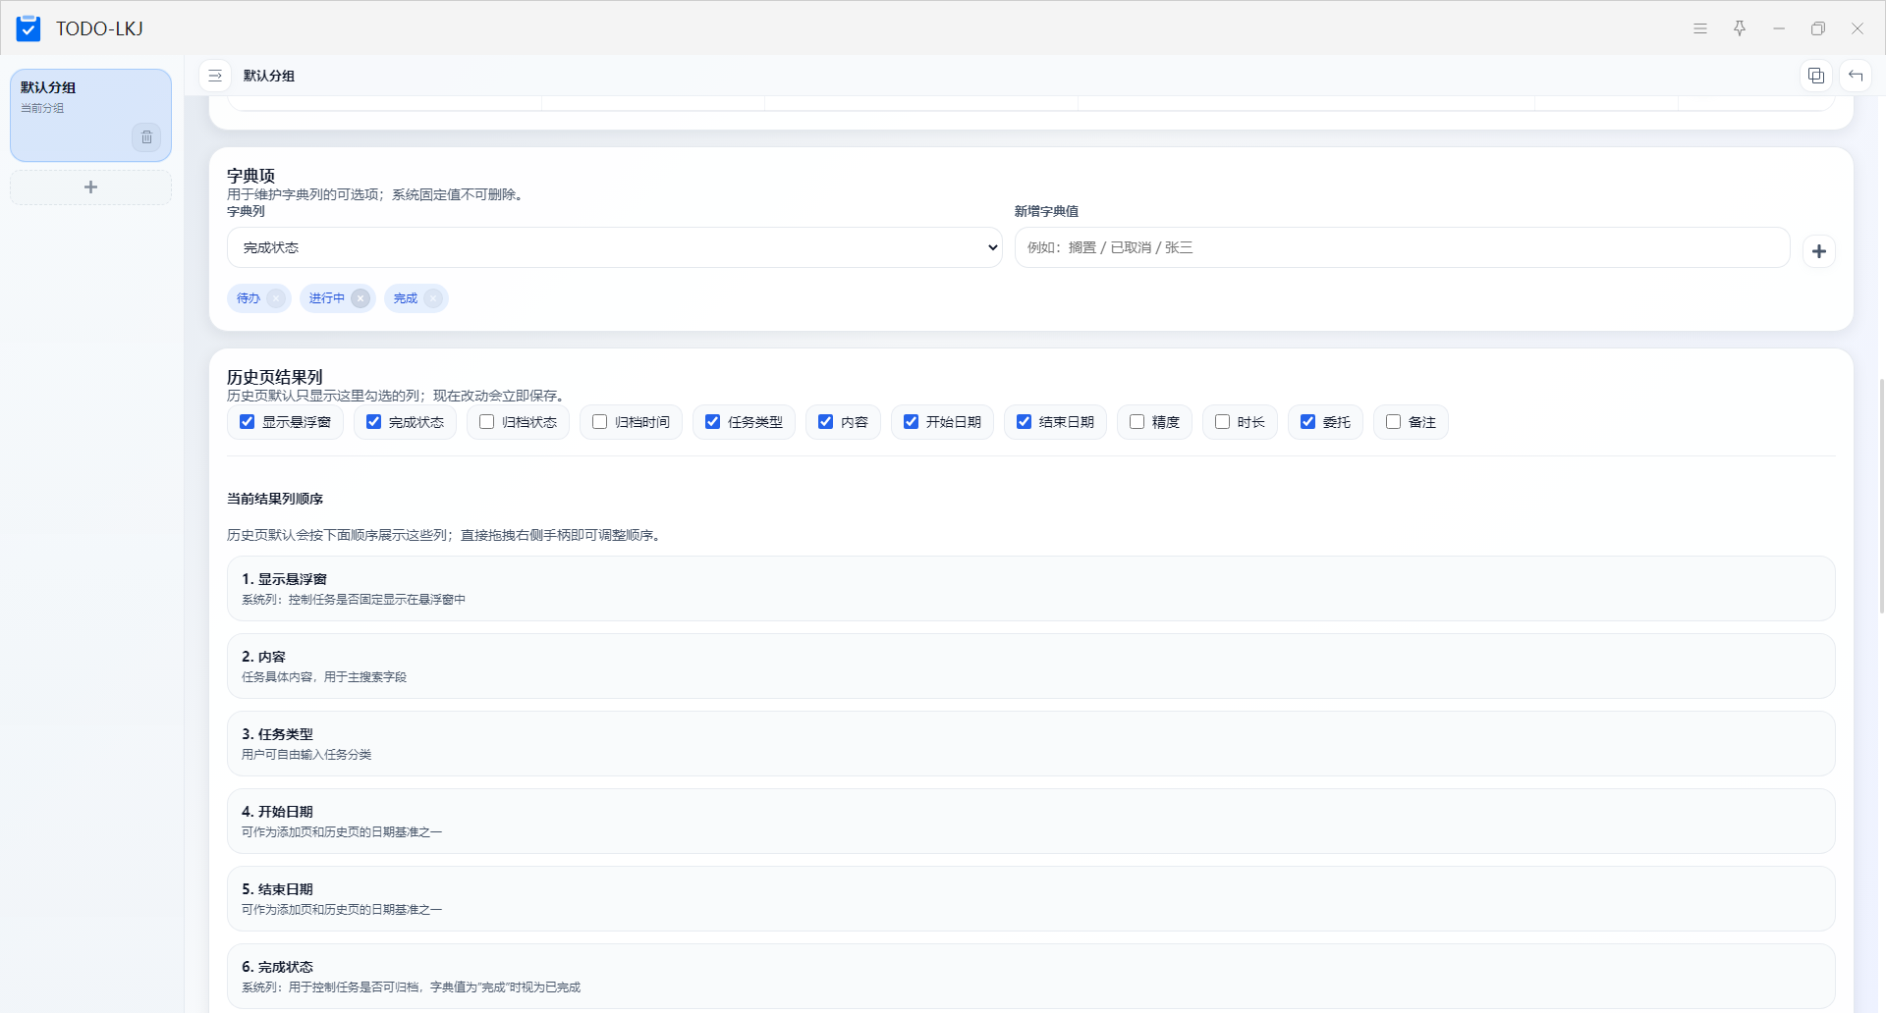
Task: Remove the 完成 tag via its x
Action: (433, 298)
